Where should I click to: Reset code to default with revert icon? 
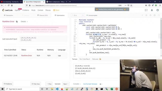(150, 15)
